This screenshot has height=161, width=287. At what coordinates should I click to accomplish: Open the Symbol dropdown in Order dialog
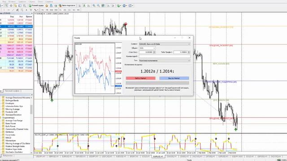coord(165,44)
